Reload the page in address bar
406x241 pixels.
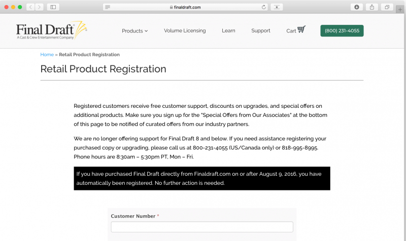coord(264,7)
